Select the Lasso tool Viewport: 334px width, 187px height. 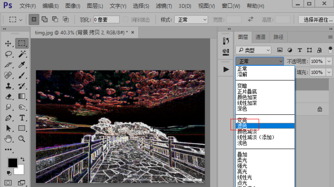pos(8,54)
